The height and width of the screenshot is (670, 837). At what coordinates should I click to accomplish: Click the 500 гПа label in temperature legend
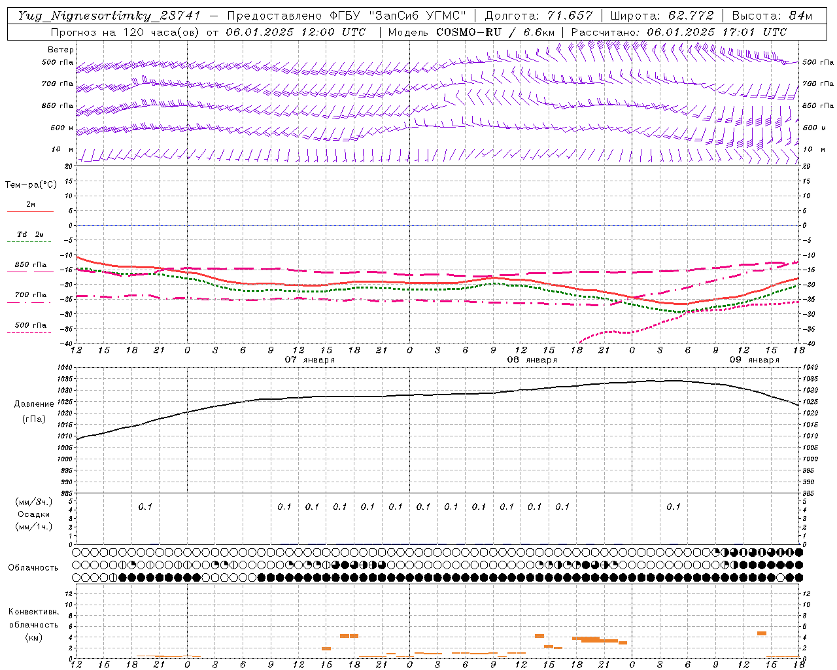[31, 325]
